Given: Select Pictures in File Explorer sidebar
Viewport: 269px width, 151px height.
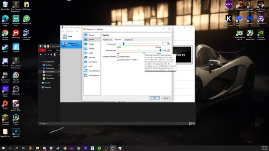Looking at the screenshot, I should pyautogui.click(x=49, y=75).
